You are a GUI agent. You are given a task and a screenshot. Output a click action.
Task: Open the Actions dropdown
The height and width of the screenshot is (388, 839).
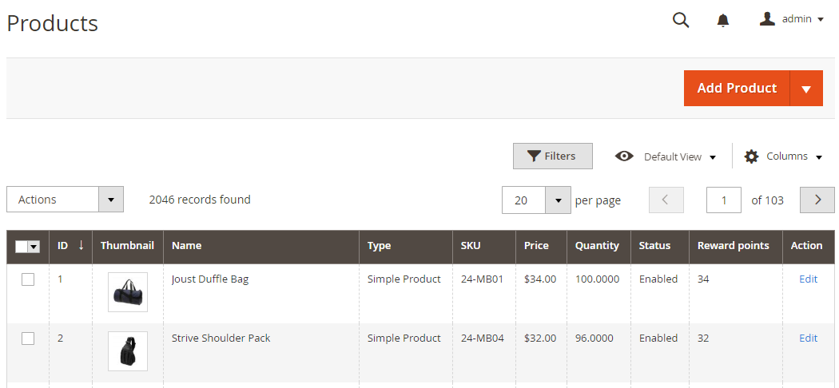[65, 200]
